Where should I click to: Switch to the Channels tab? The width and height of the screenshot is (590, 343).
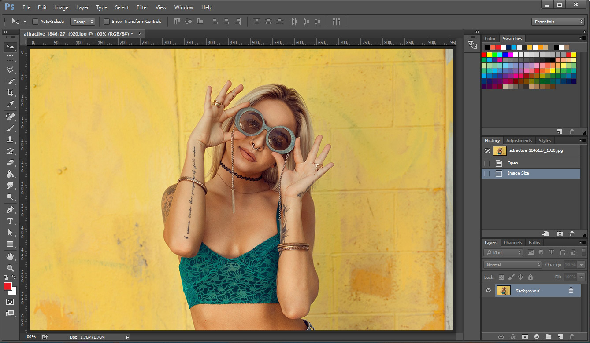point(512,243)
